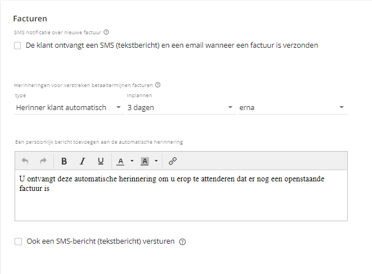The image size is (372, 274).
Task: Toggle underline formatting in the editor
Action: click(x=101, y=161)
